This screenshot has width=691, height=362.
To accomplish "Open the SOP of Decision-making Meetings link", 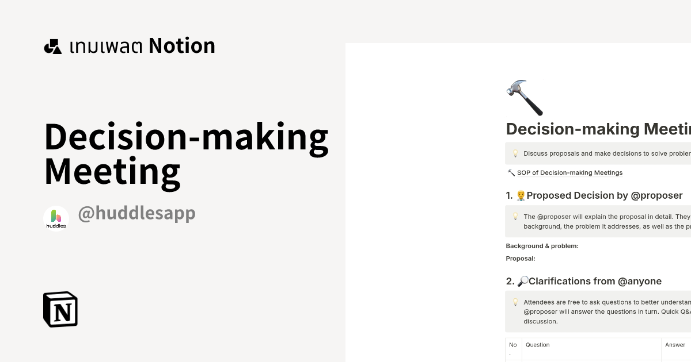I will (569, 172).
